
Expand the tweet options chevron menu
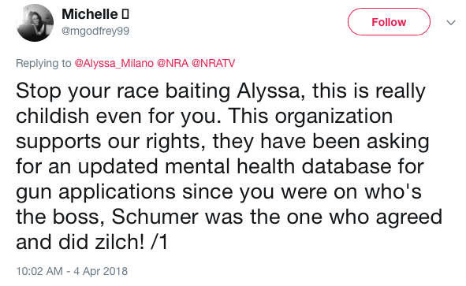click(451, 23)
